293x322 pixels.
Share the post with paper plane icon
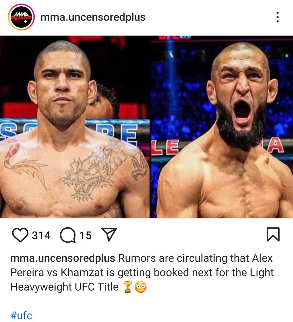(x=109, y=234)
